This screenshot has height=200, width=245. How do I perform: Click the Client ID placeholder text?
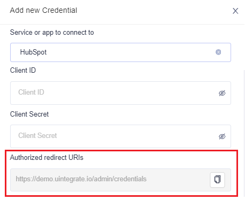tap(31, 92)
